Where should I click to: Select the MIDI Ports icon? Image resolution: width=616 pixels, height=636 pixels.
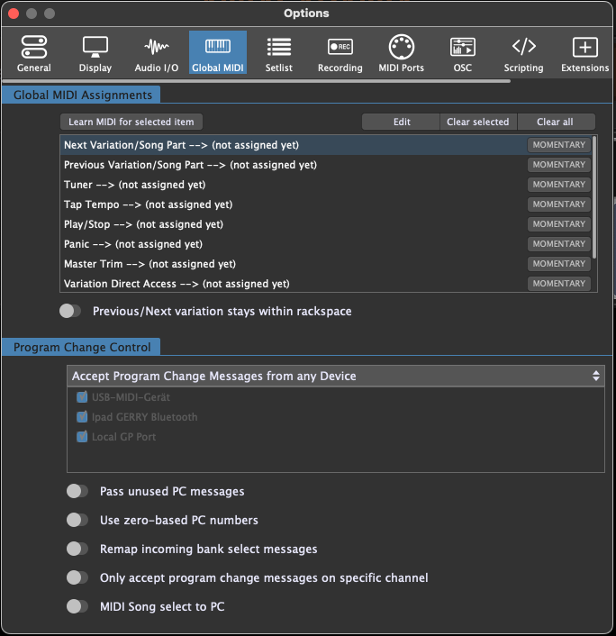pos(401,54)
